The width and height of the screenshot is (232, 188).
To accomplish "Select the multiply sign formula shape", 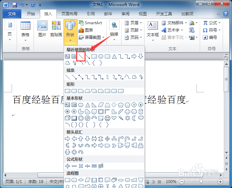I will (x=81, y=166).
